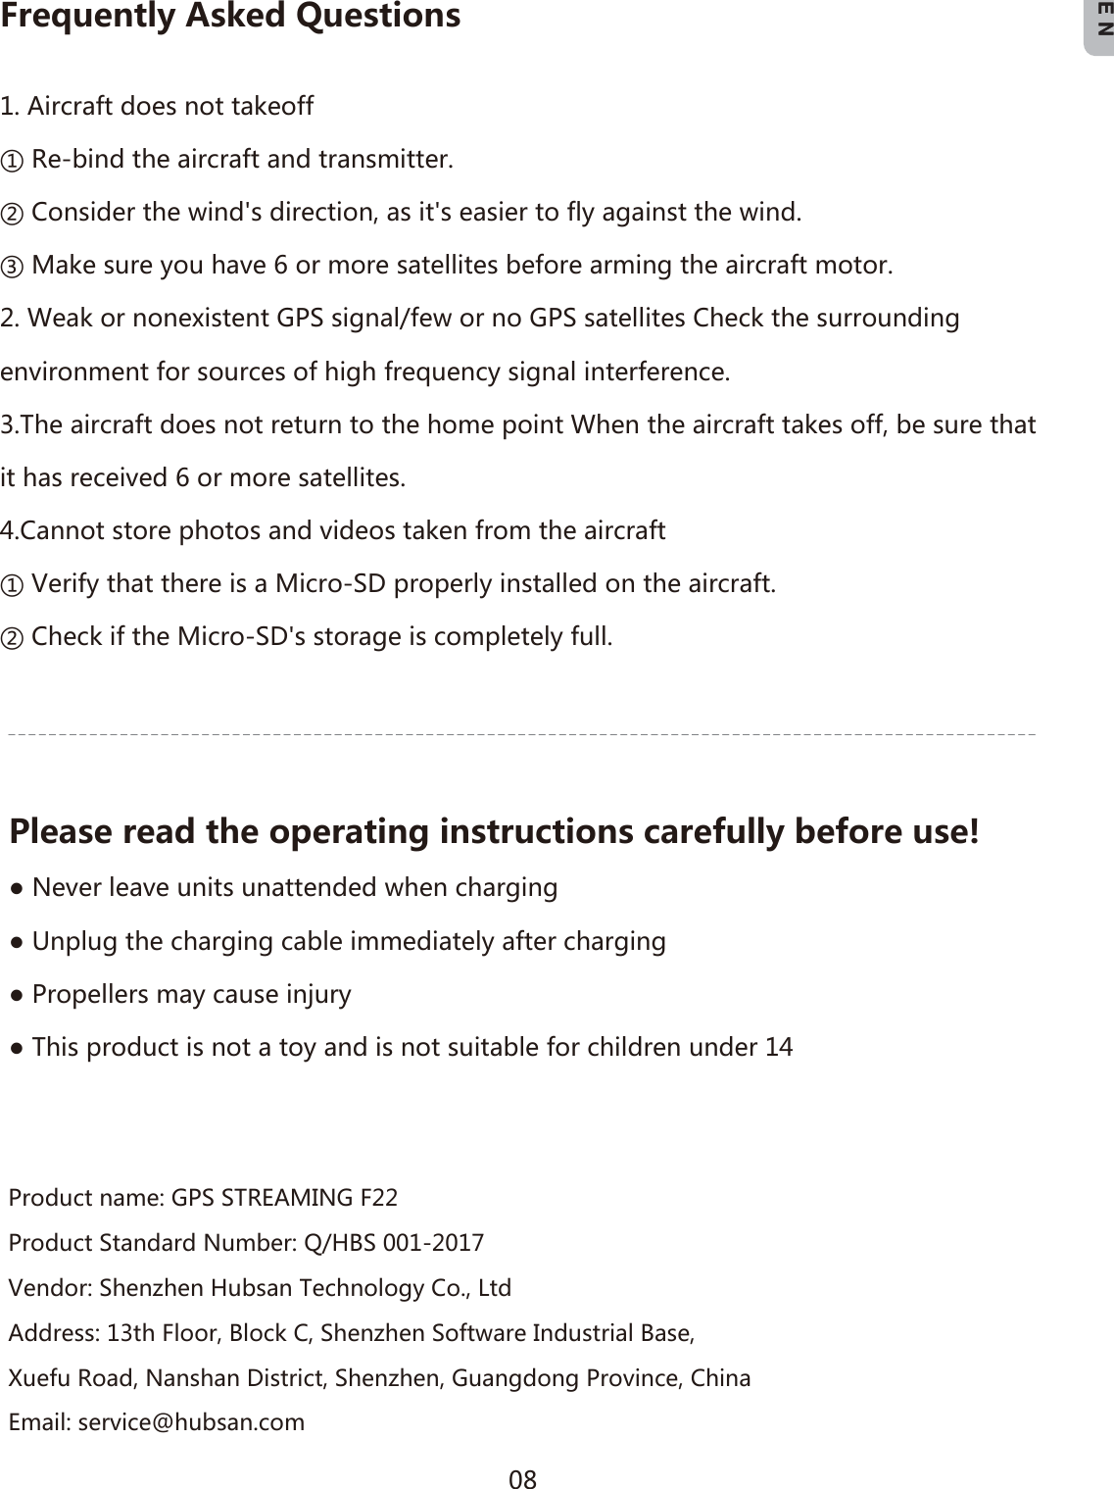Screen dimensions: 1114x1489
Task: Click the 'Please read the operating instructions' heading
Action: (x=494, y=832)
